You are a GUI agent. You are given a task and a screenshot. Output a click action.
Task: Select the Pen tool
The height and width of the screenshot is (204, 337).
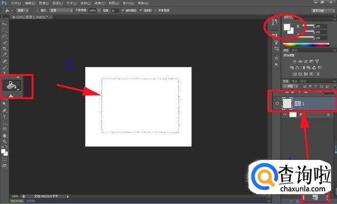4,110
